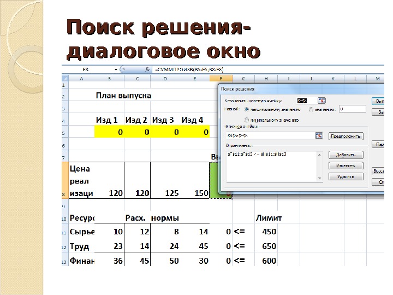Select the 'значению' value radio option
Viewport: 393px width, 295px height.
pos(311,109)
